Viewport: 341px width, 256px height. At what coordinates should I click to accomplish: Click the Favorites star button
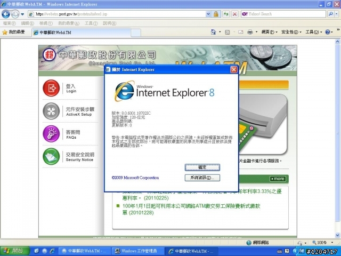(x=13, y=32)
